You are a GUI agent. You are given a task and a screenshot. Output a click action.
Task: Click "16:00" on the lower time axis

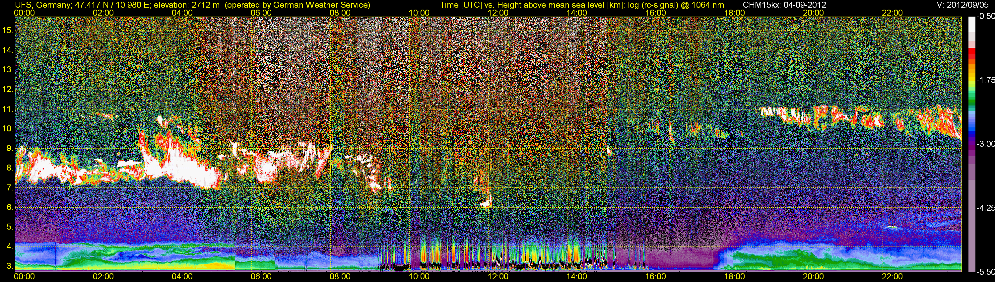point(655,277)
